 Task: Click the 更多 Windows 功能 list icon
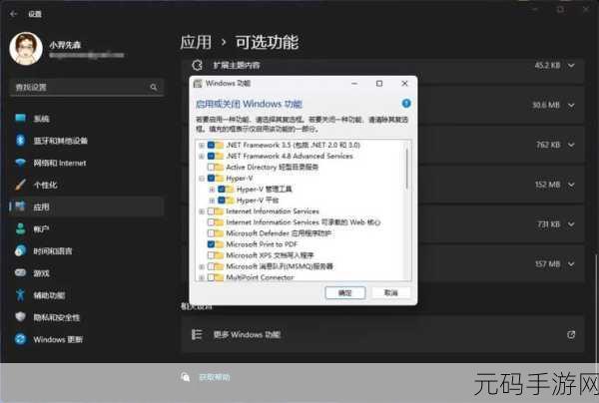[197, 335]
